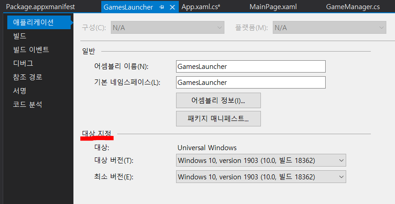Open the 구성(C) configuration dropdown
The width and height of the screenshot is (395, 204).
pyautogui.click(x=167, y=27)
